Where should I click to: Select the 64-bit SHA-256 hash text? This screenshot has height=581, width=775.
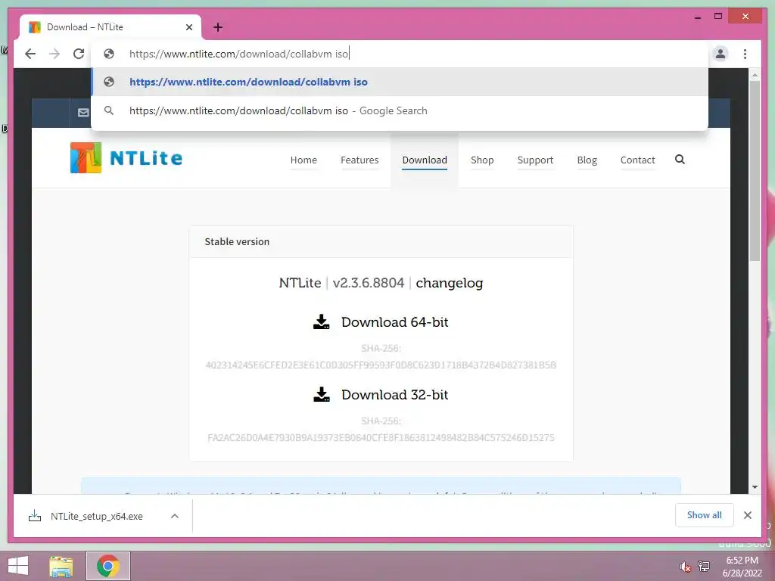pyautogui.click(x=381, y=365)
